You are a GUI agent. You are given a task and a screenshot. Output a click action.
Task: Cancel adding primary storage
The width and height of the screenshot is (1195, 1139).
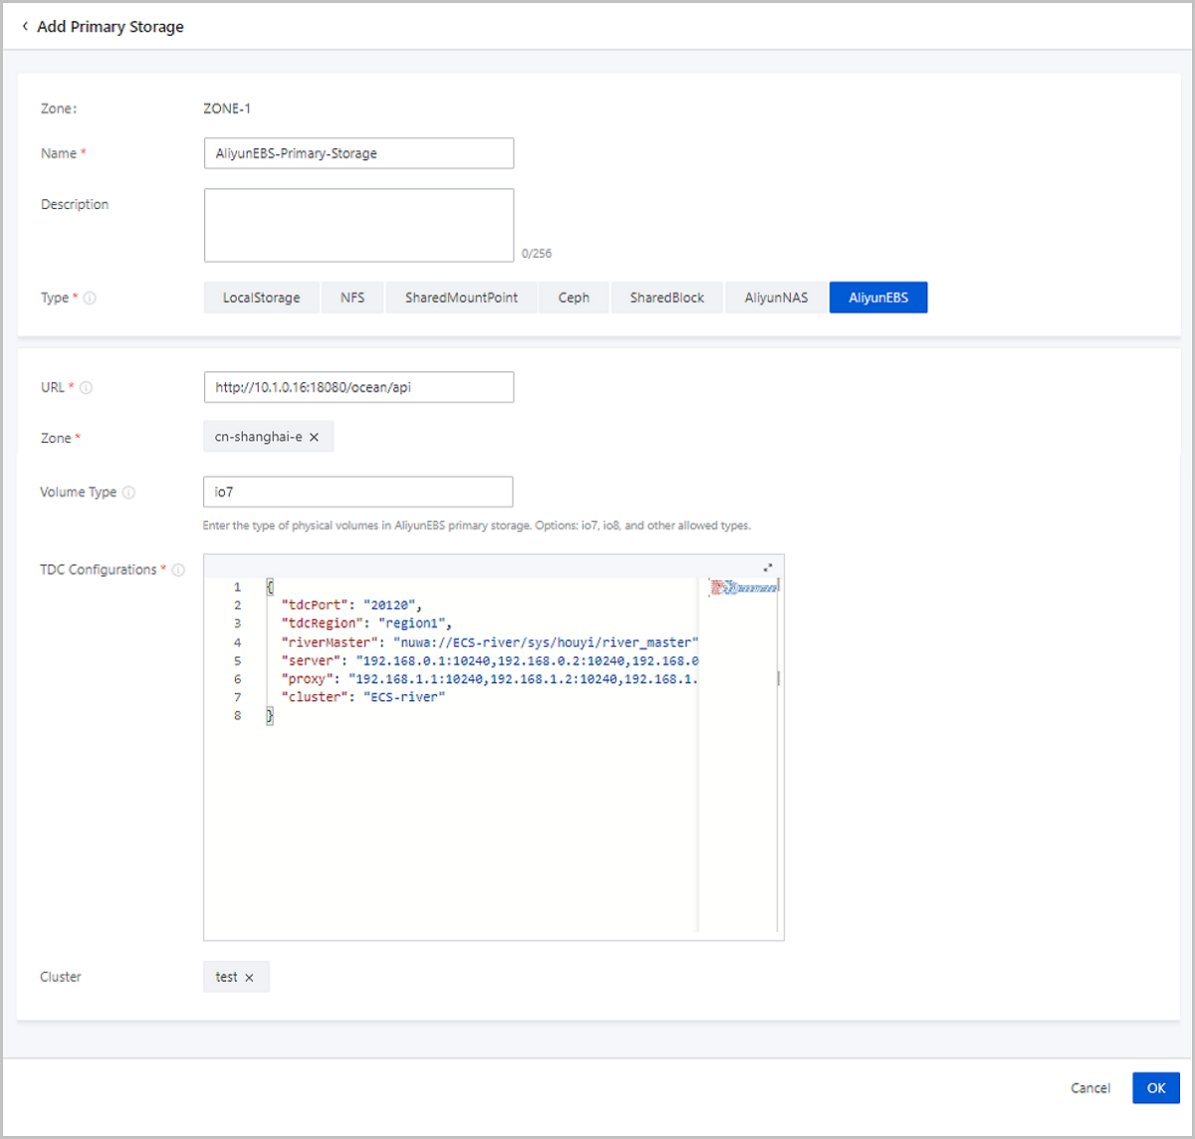[x=1089, y=1088]
